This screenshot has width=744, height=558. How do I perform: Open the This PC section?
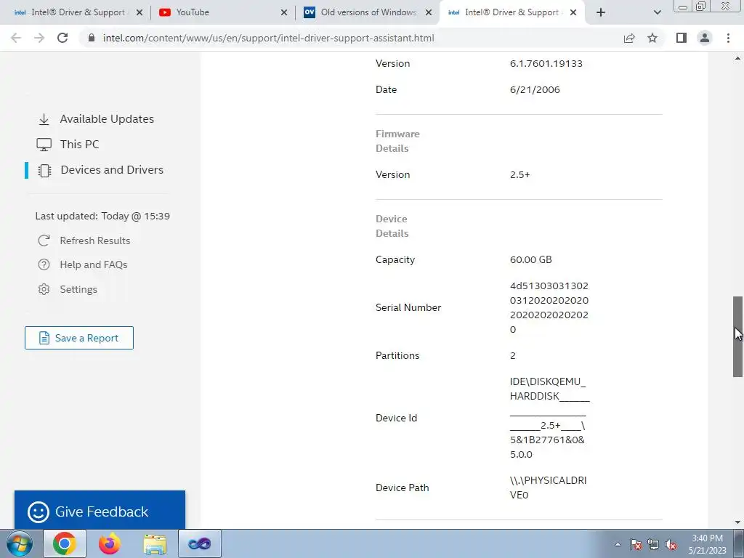pos(79,145)
